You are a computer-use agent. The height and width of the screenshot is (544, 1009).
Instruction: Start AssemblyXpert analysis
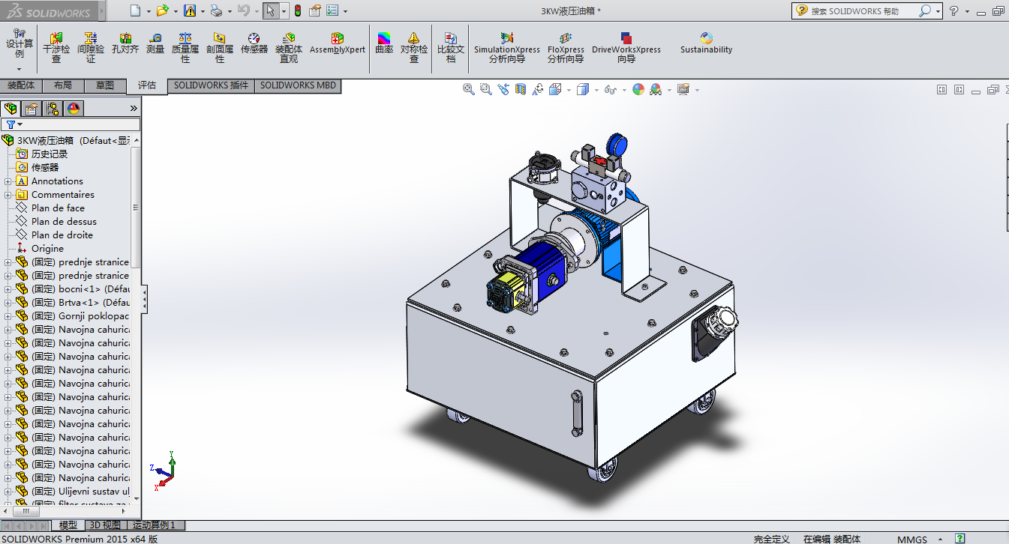coord(338,43)
